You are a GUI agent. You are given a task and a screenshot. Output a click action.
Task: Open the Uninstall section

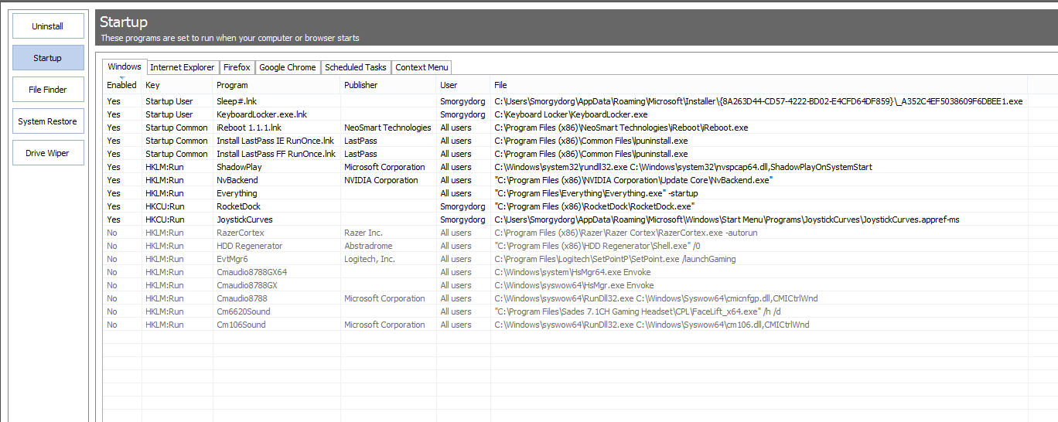[47, 26]
